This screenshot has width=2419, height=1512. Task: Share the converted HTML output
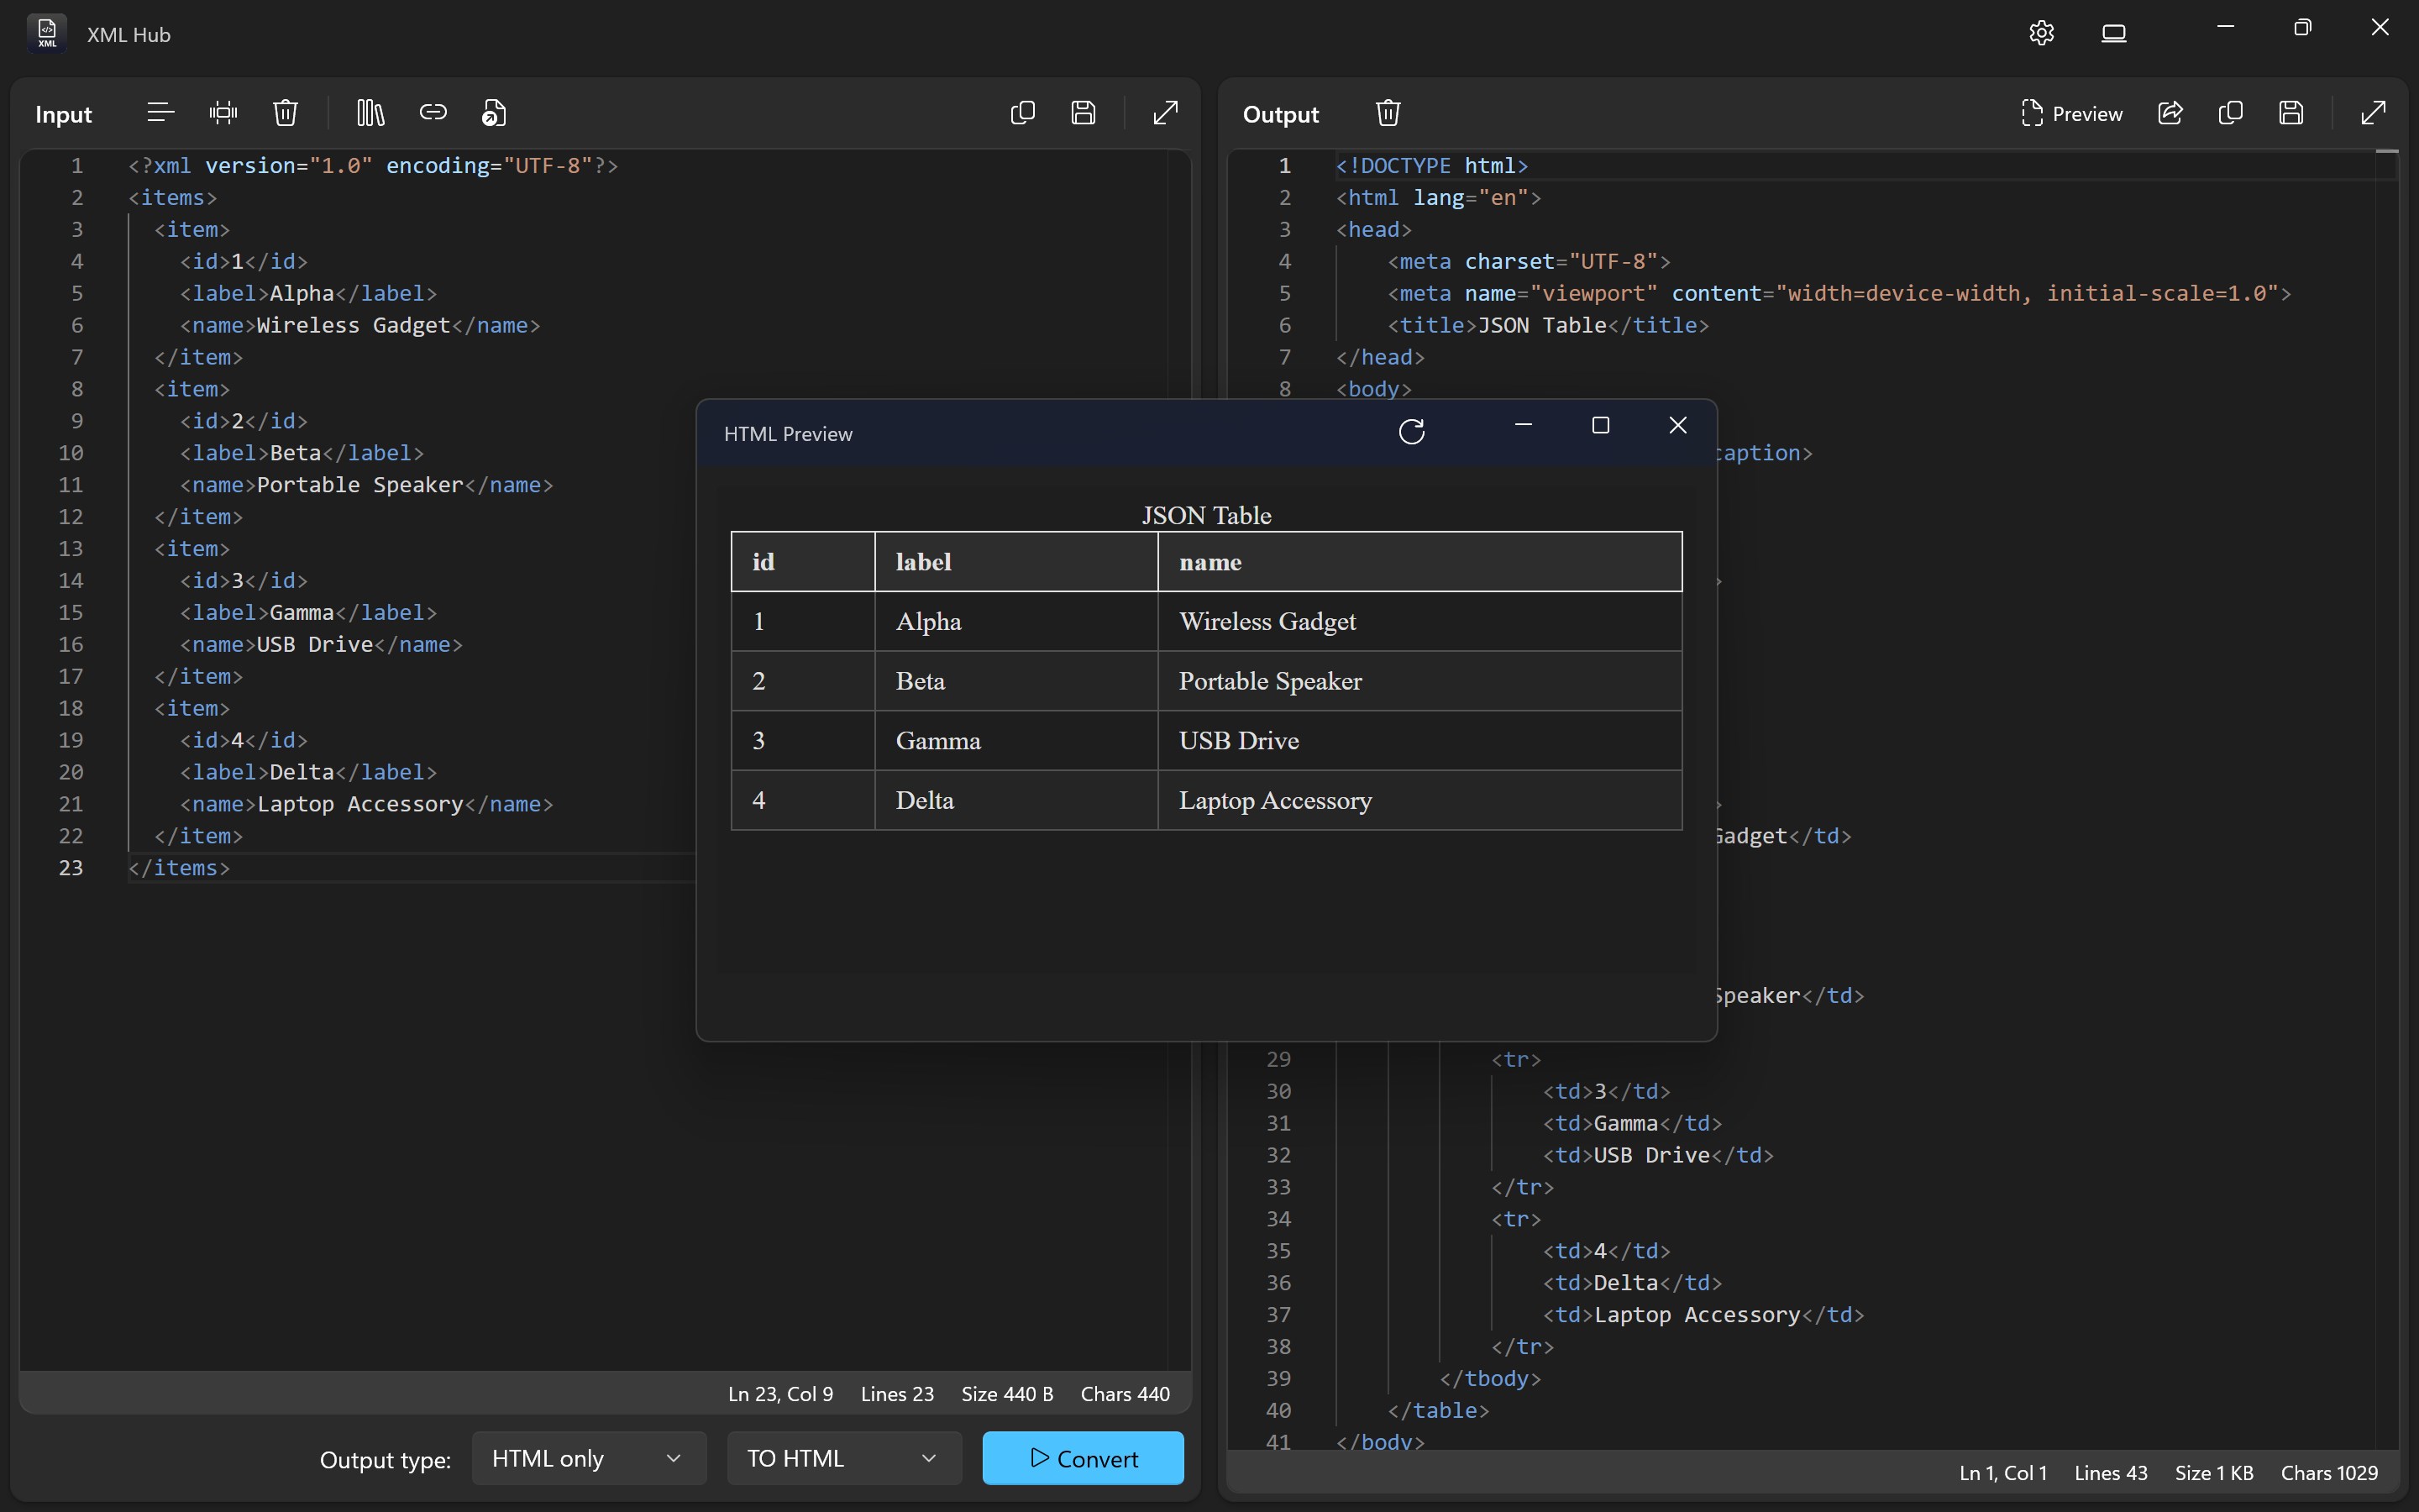(x=2170, y=113)
